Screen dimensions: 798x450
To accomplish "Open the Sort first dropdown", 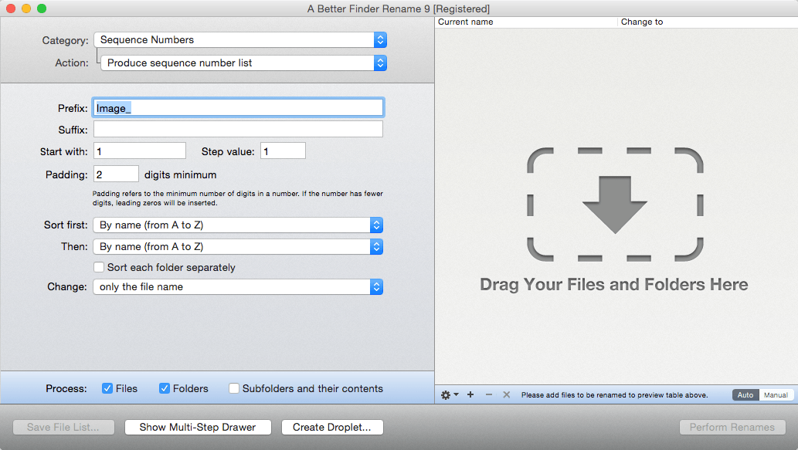I will (x=238, y=225).
